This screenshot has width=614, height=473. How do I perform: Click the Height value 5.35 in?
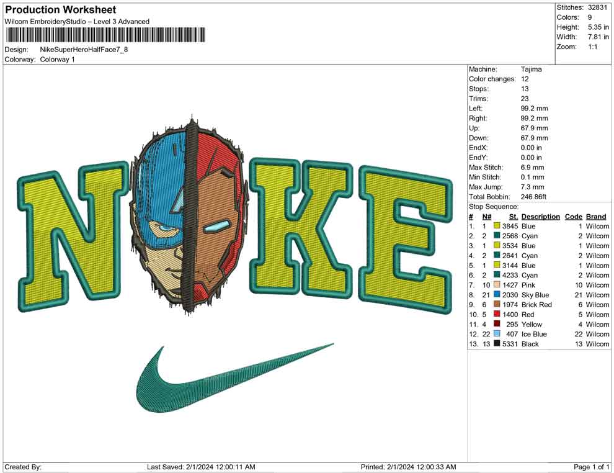[x=598, y=27]
